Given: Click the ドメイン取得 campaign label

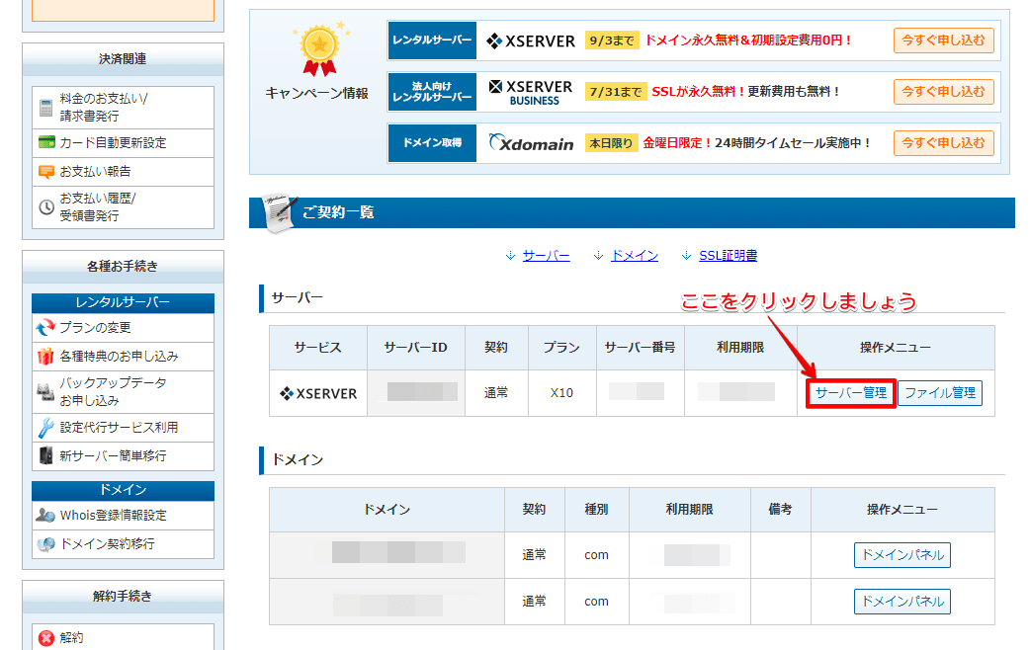Looking at the screenshot, I should tap(432, 142).
